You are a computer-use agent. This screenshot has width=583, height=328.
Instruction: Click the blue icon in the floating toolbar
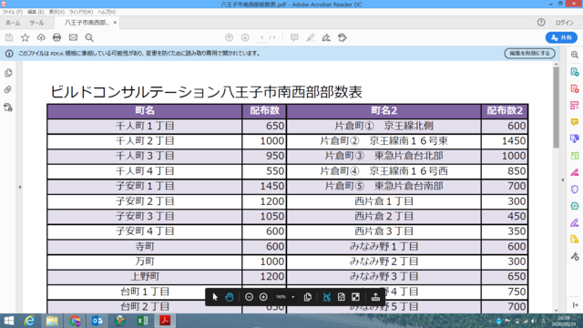tap(327, 297)
